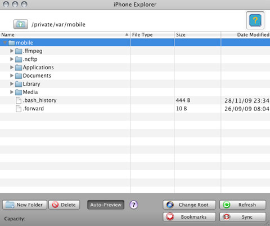Expand the .ffmpeg folder

click(x=12, y=51)
